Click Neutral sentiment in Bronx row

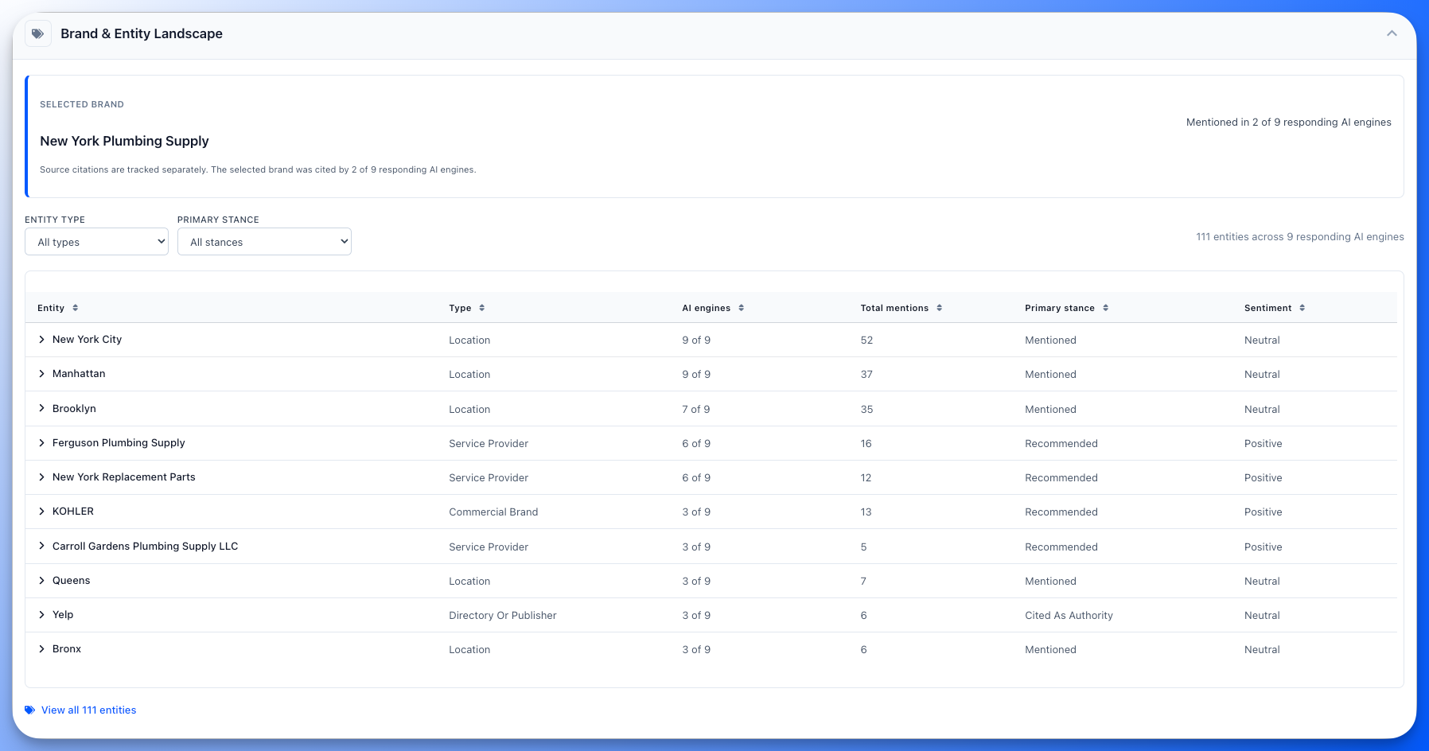1262,650
